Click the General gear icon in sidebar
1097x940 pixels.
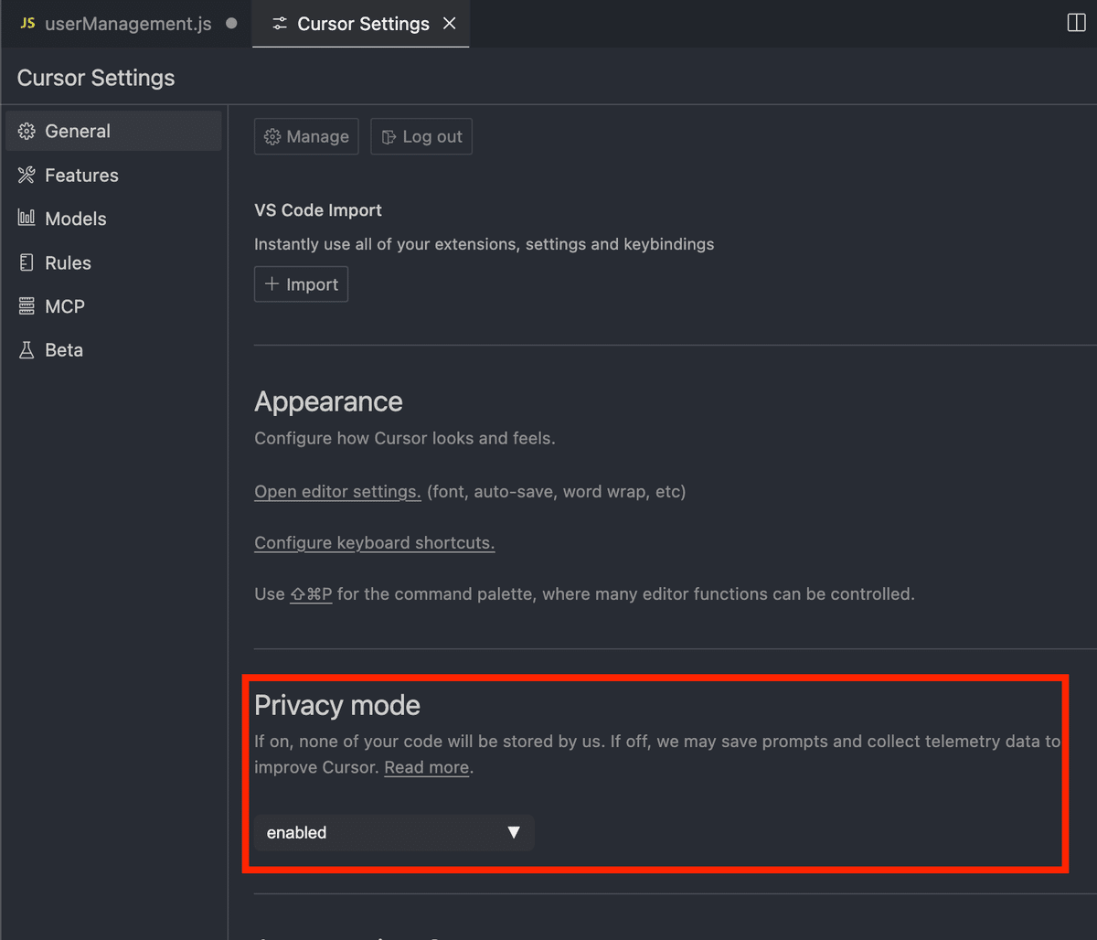(x=27, y=132)
